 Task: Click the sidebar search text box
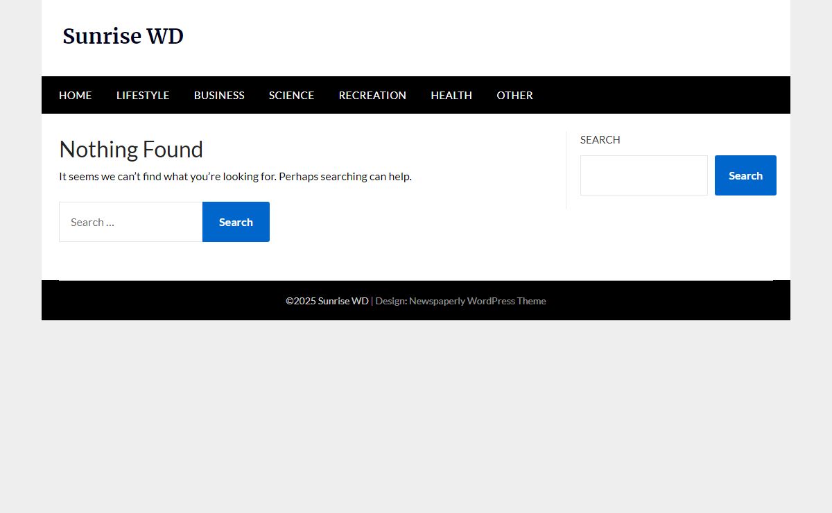click(x=643, y=175)
